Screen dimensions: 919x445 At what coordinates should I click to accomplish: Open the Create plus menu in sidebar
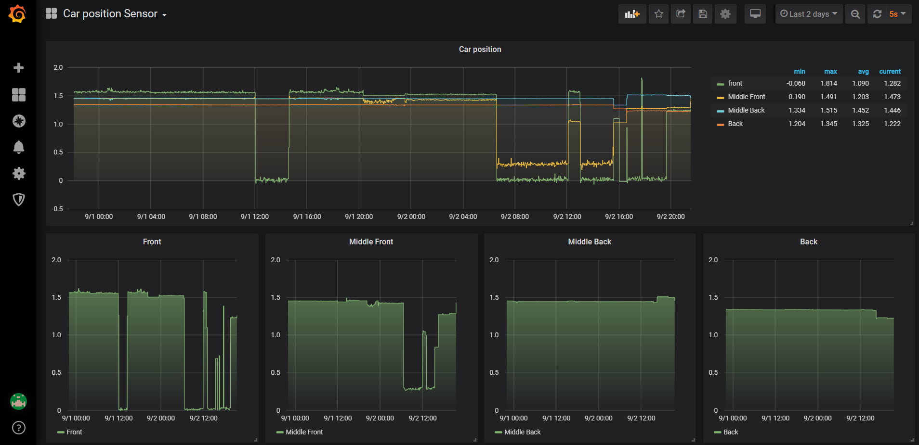pyautogui.click(x=19, y=68)
